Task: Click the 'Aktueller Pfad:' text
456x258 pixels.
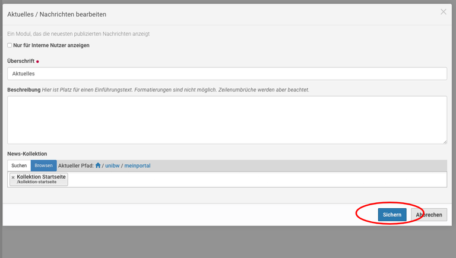Action: [x=76, y=165]
